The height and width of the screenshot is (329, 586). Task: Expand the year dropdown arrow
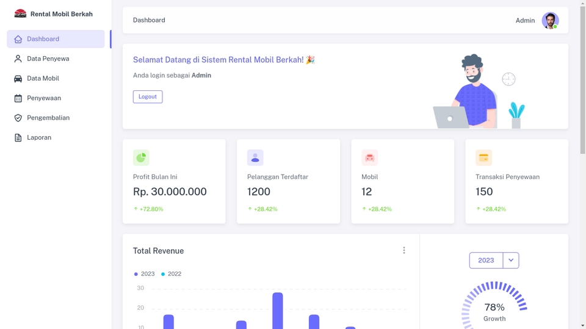point(511,260)
